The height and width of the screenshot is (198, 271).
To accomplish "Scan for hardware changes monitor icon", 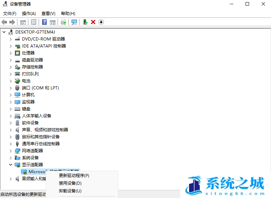I will (x=74, y=22).
